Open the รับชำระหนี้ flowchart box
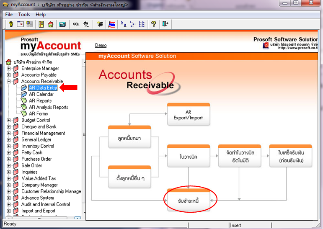 tap(189, 199)
